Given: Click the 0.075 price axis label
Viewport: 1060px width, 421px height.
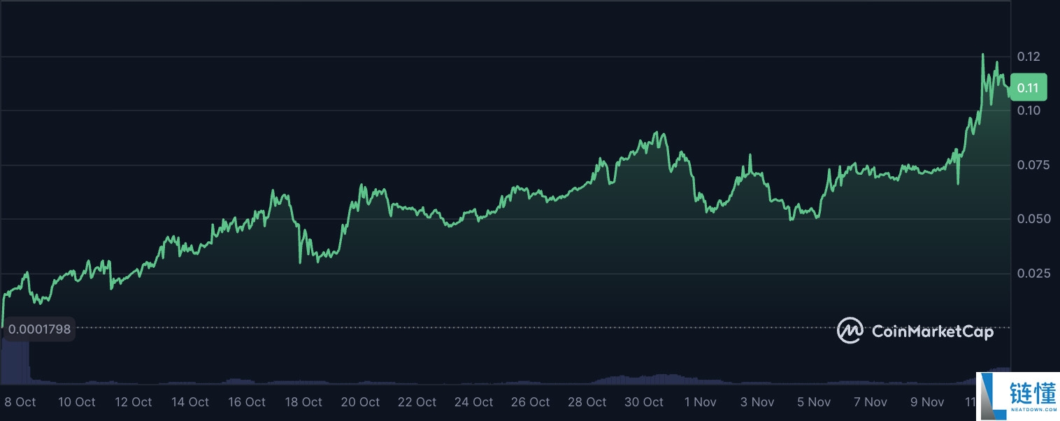Looking at the screenshot, I should tap(1031, 165).
